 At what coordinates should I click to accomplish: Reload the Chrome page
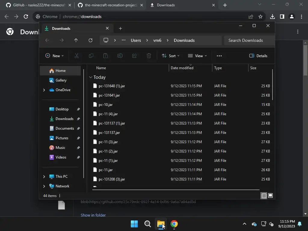(26, 17)
